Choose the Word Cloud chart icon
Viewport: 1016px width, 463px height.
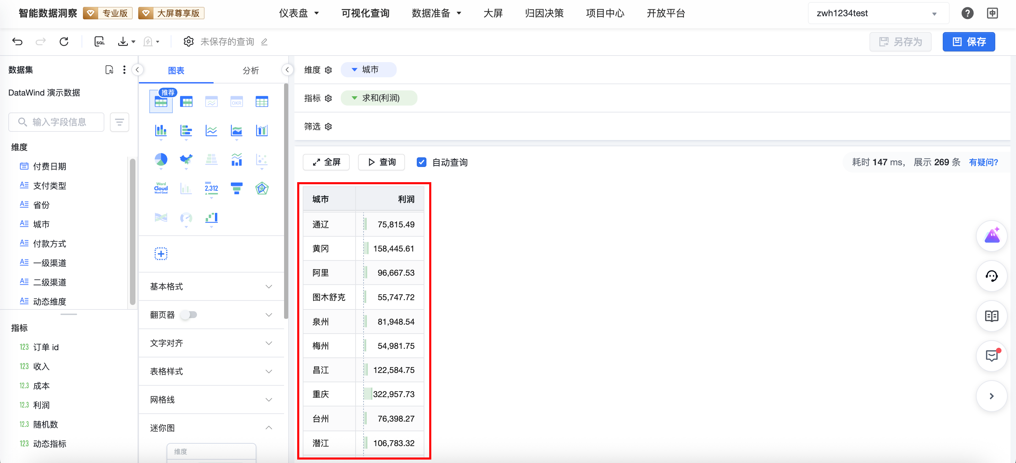coord(161,188)
